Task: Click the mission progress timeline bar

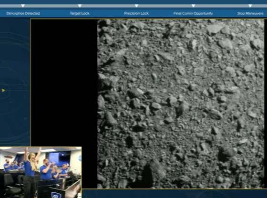Action: click(133, 6)
